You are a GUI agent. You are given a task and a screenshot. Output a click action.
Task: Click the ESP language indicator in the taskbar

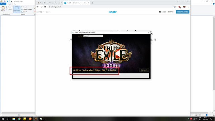(200, 119)
